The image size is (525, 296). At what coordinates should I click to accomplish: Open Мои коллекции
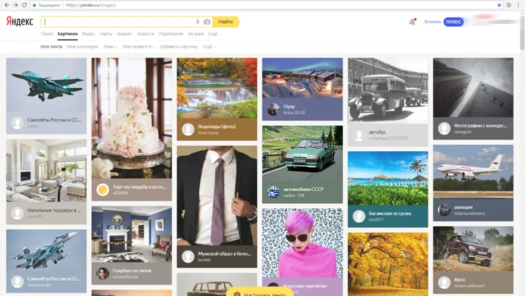coord(82,47)
